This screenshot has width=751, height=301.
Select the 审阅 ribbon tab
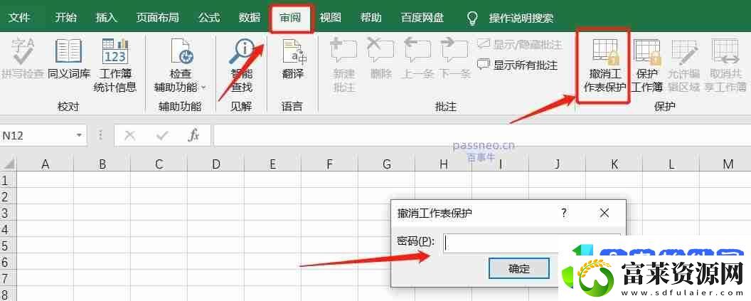point(291,19)
